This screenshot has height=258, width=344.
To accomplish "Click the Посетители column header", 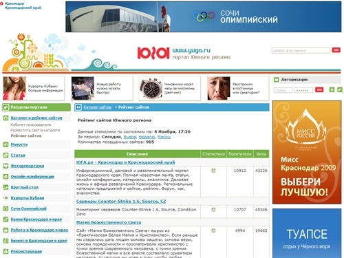I will point(240,154).
